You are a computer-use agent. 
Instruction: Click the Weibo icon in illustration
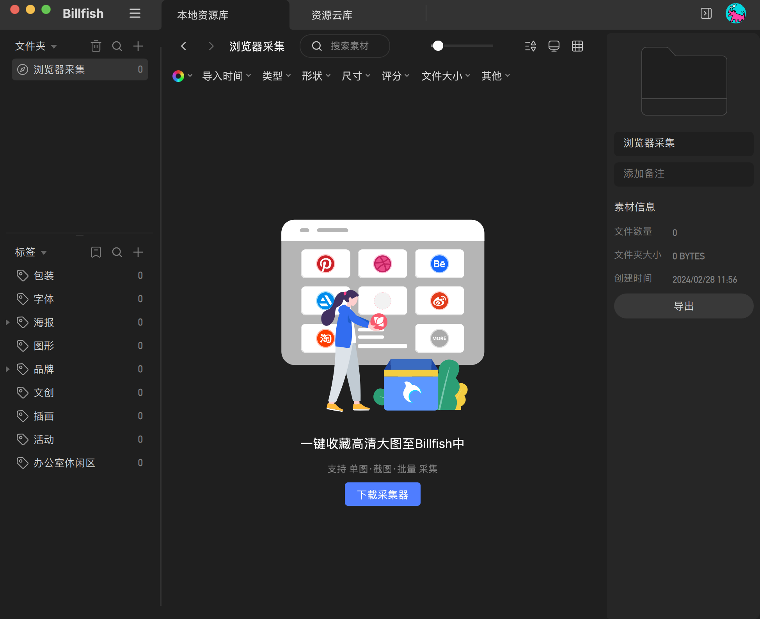pos(439,301)
